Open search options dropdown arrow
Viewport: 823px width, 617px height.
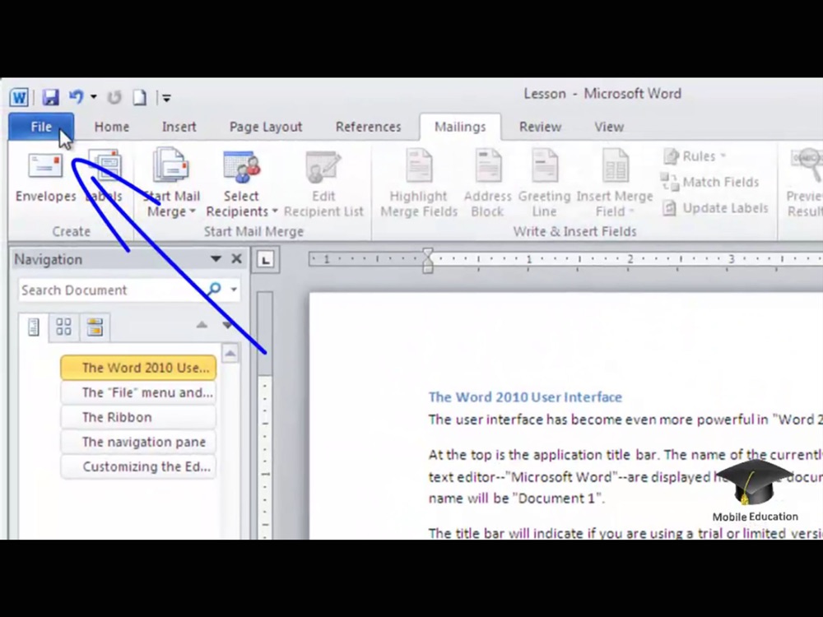(234, 290)
